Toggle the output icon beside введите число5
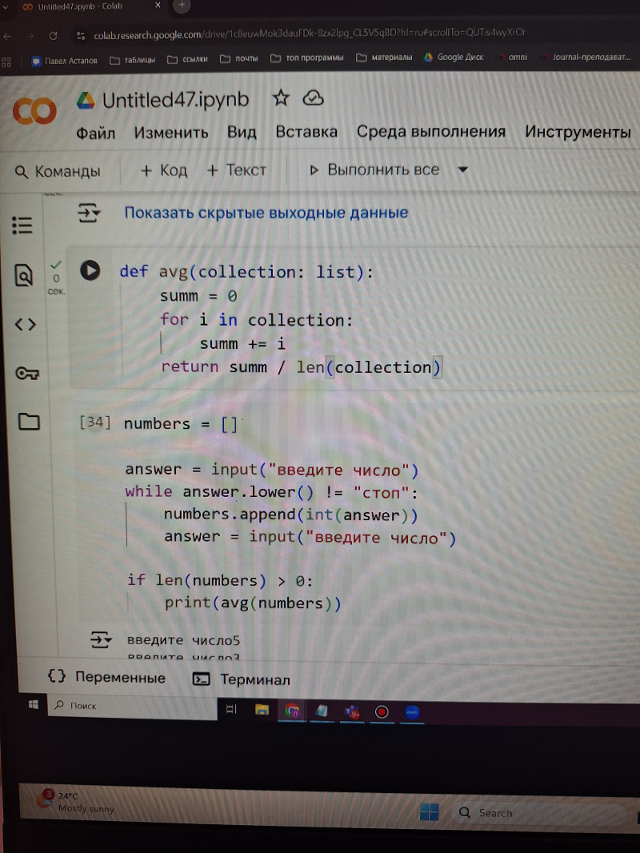 click(x=102, y=639)
